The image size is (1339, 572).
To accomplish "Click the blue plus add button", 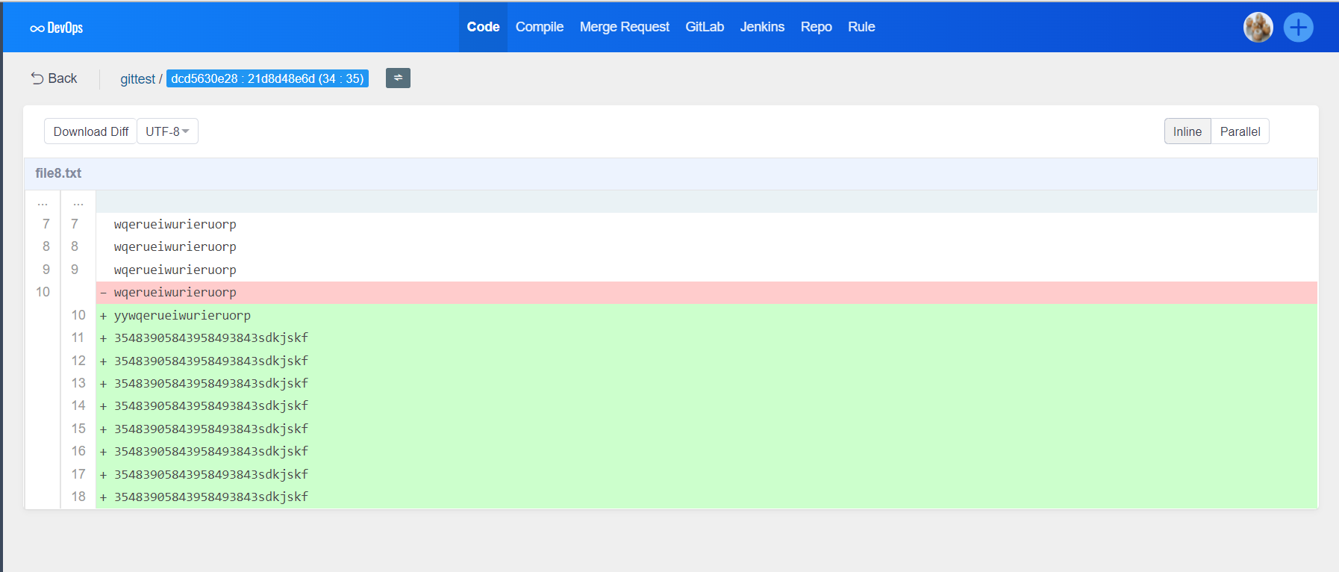I will [x=1298, y=28].
